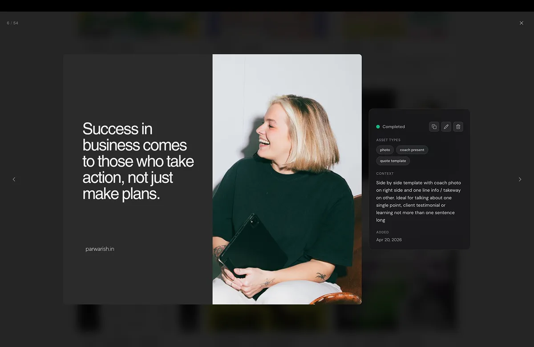Click the 'Success in business' quote text
The height and width of the screenshot is (347, 534).
click(x=138, y=161)
